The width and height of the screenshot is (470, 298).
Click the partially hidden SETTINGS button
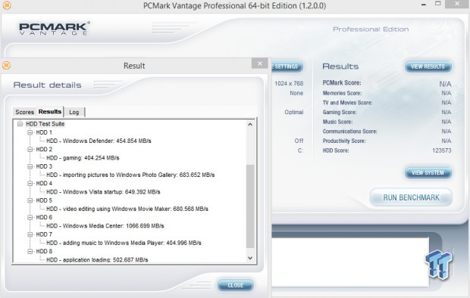(287, 67)
